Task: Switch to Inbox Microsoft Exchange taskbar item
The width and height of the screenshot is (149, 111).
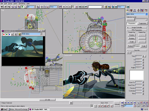Action: (18, 109)
